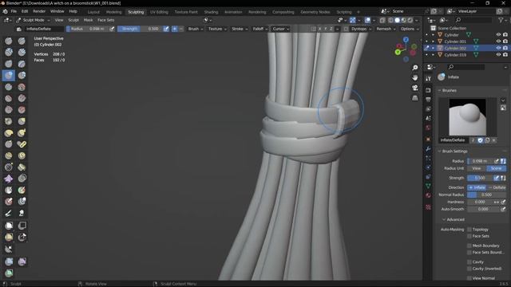Select the Mesh Filter tool

pyautogui.click(x=9, y=261)
